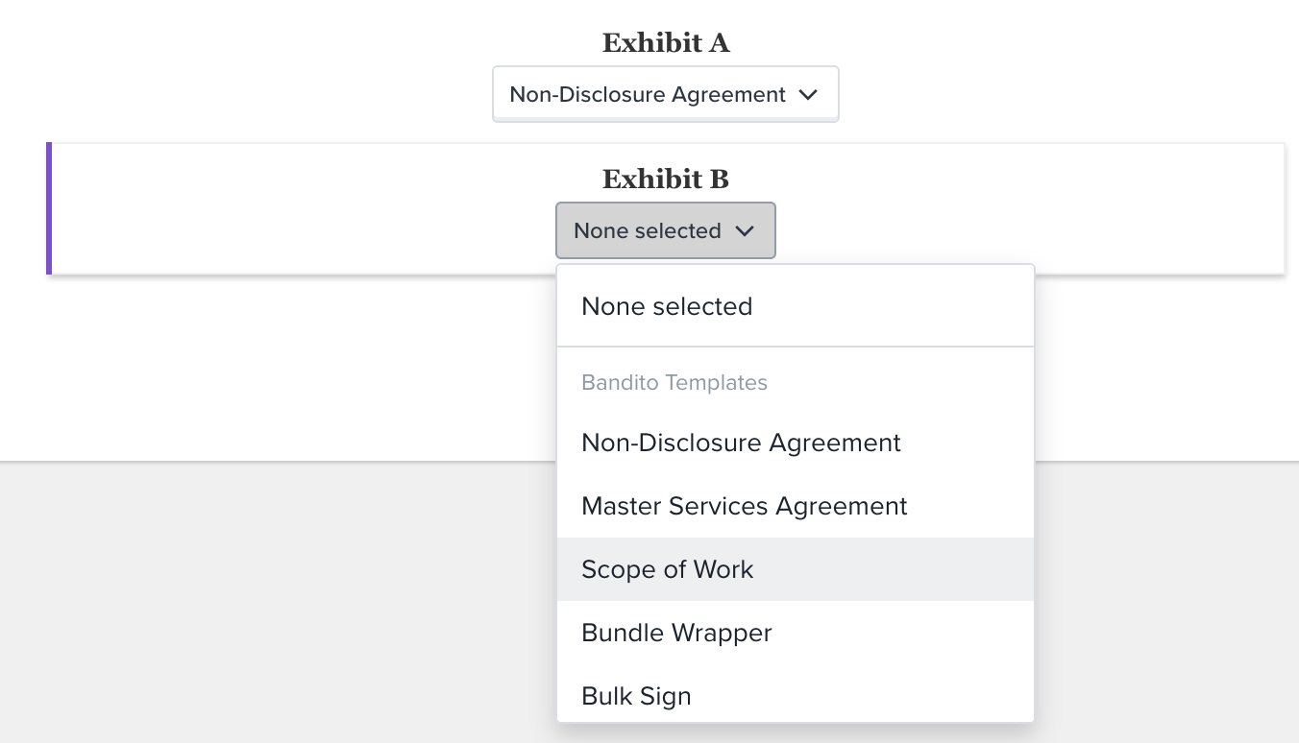
Task: Click purple accent bar of Exhibit B block
Action: 49,208
